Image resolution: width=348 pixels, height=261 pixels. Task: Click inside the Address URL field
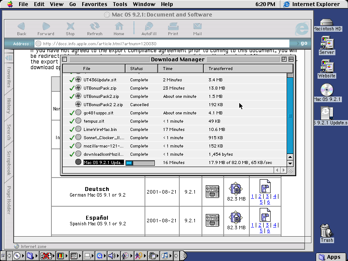pyautogui.click(x=152, y=43)
